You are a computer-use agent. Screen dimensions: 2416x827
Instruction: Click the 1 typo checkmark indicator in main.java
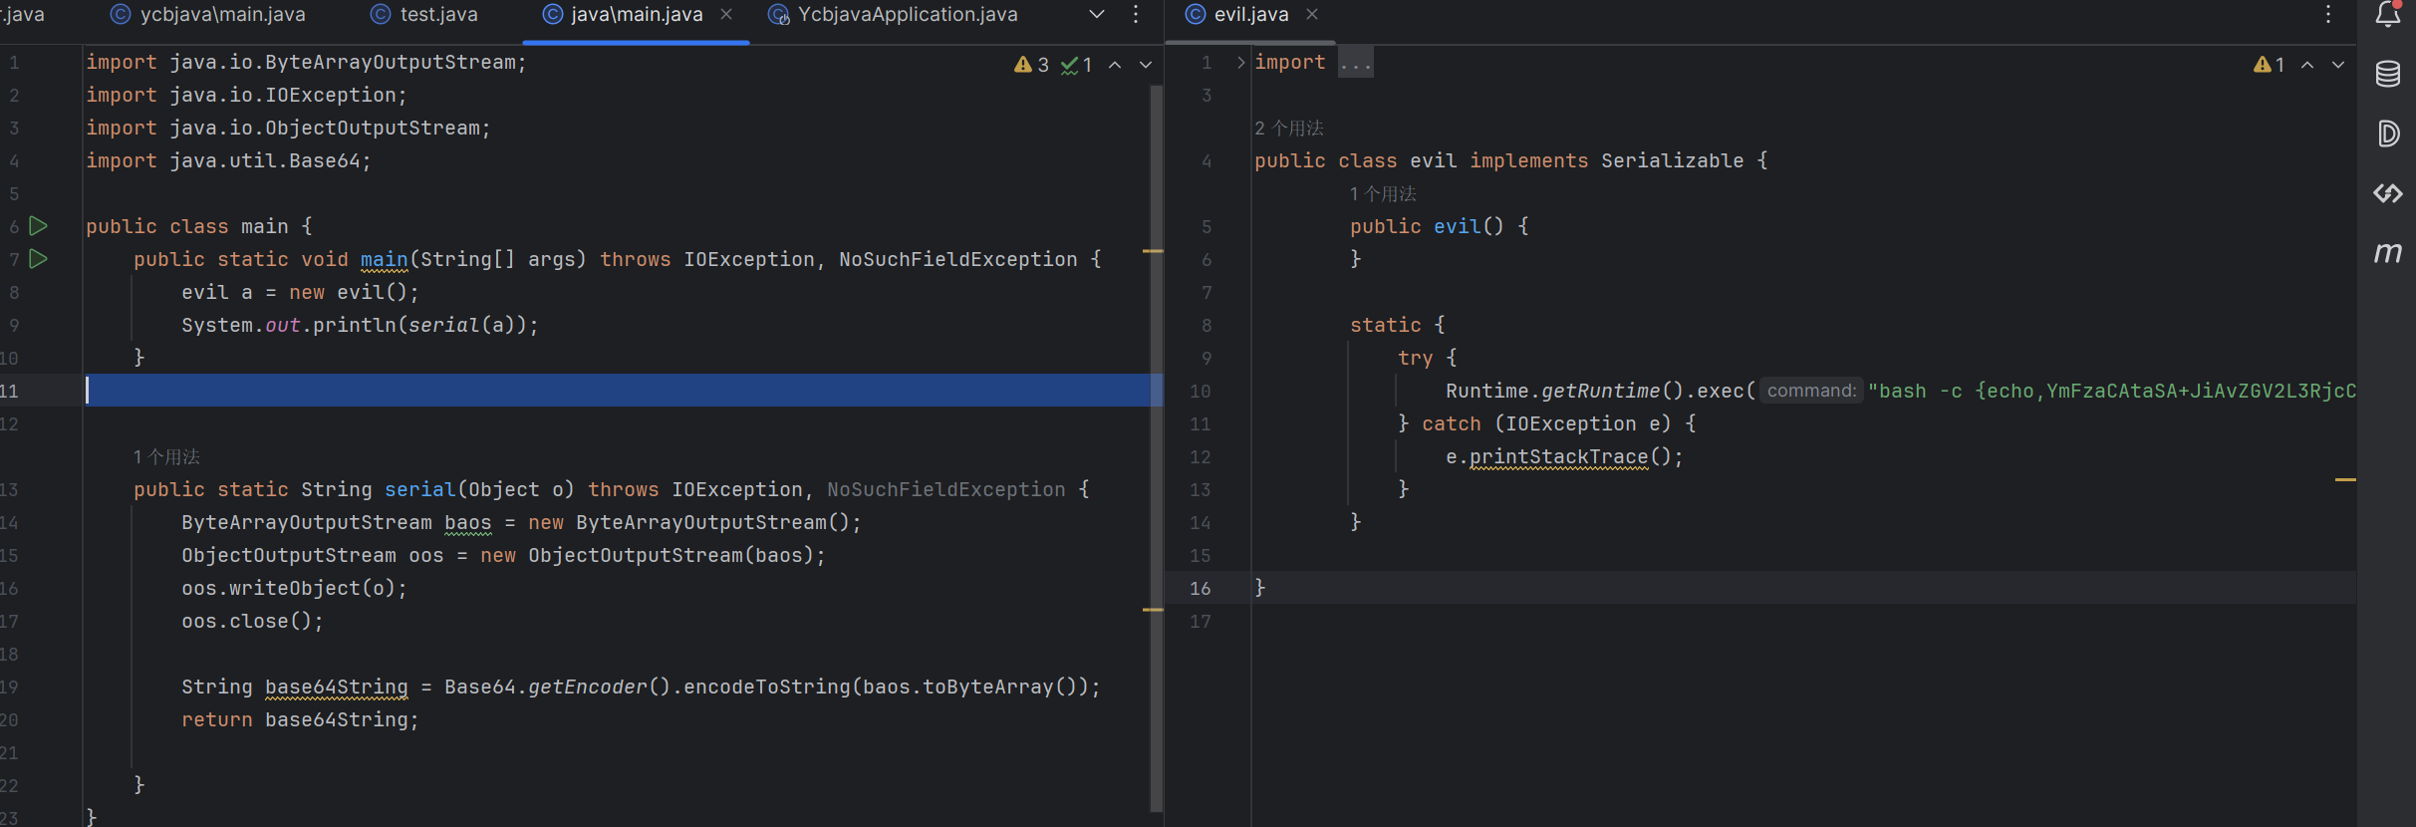tap(1077, 65)
